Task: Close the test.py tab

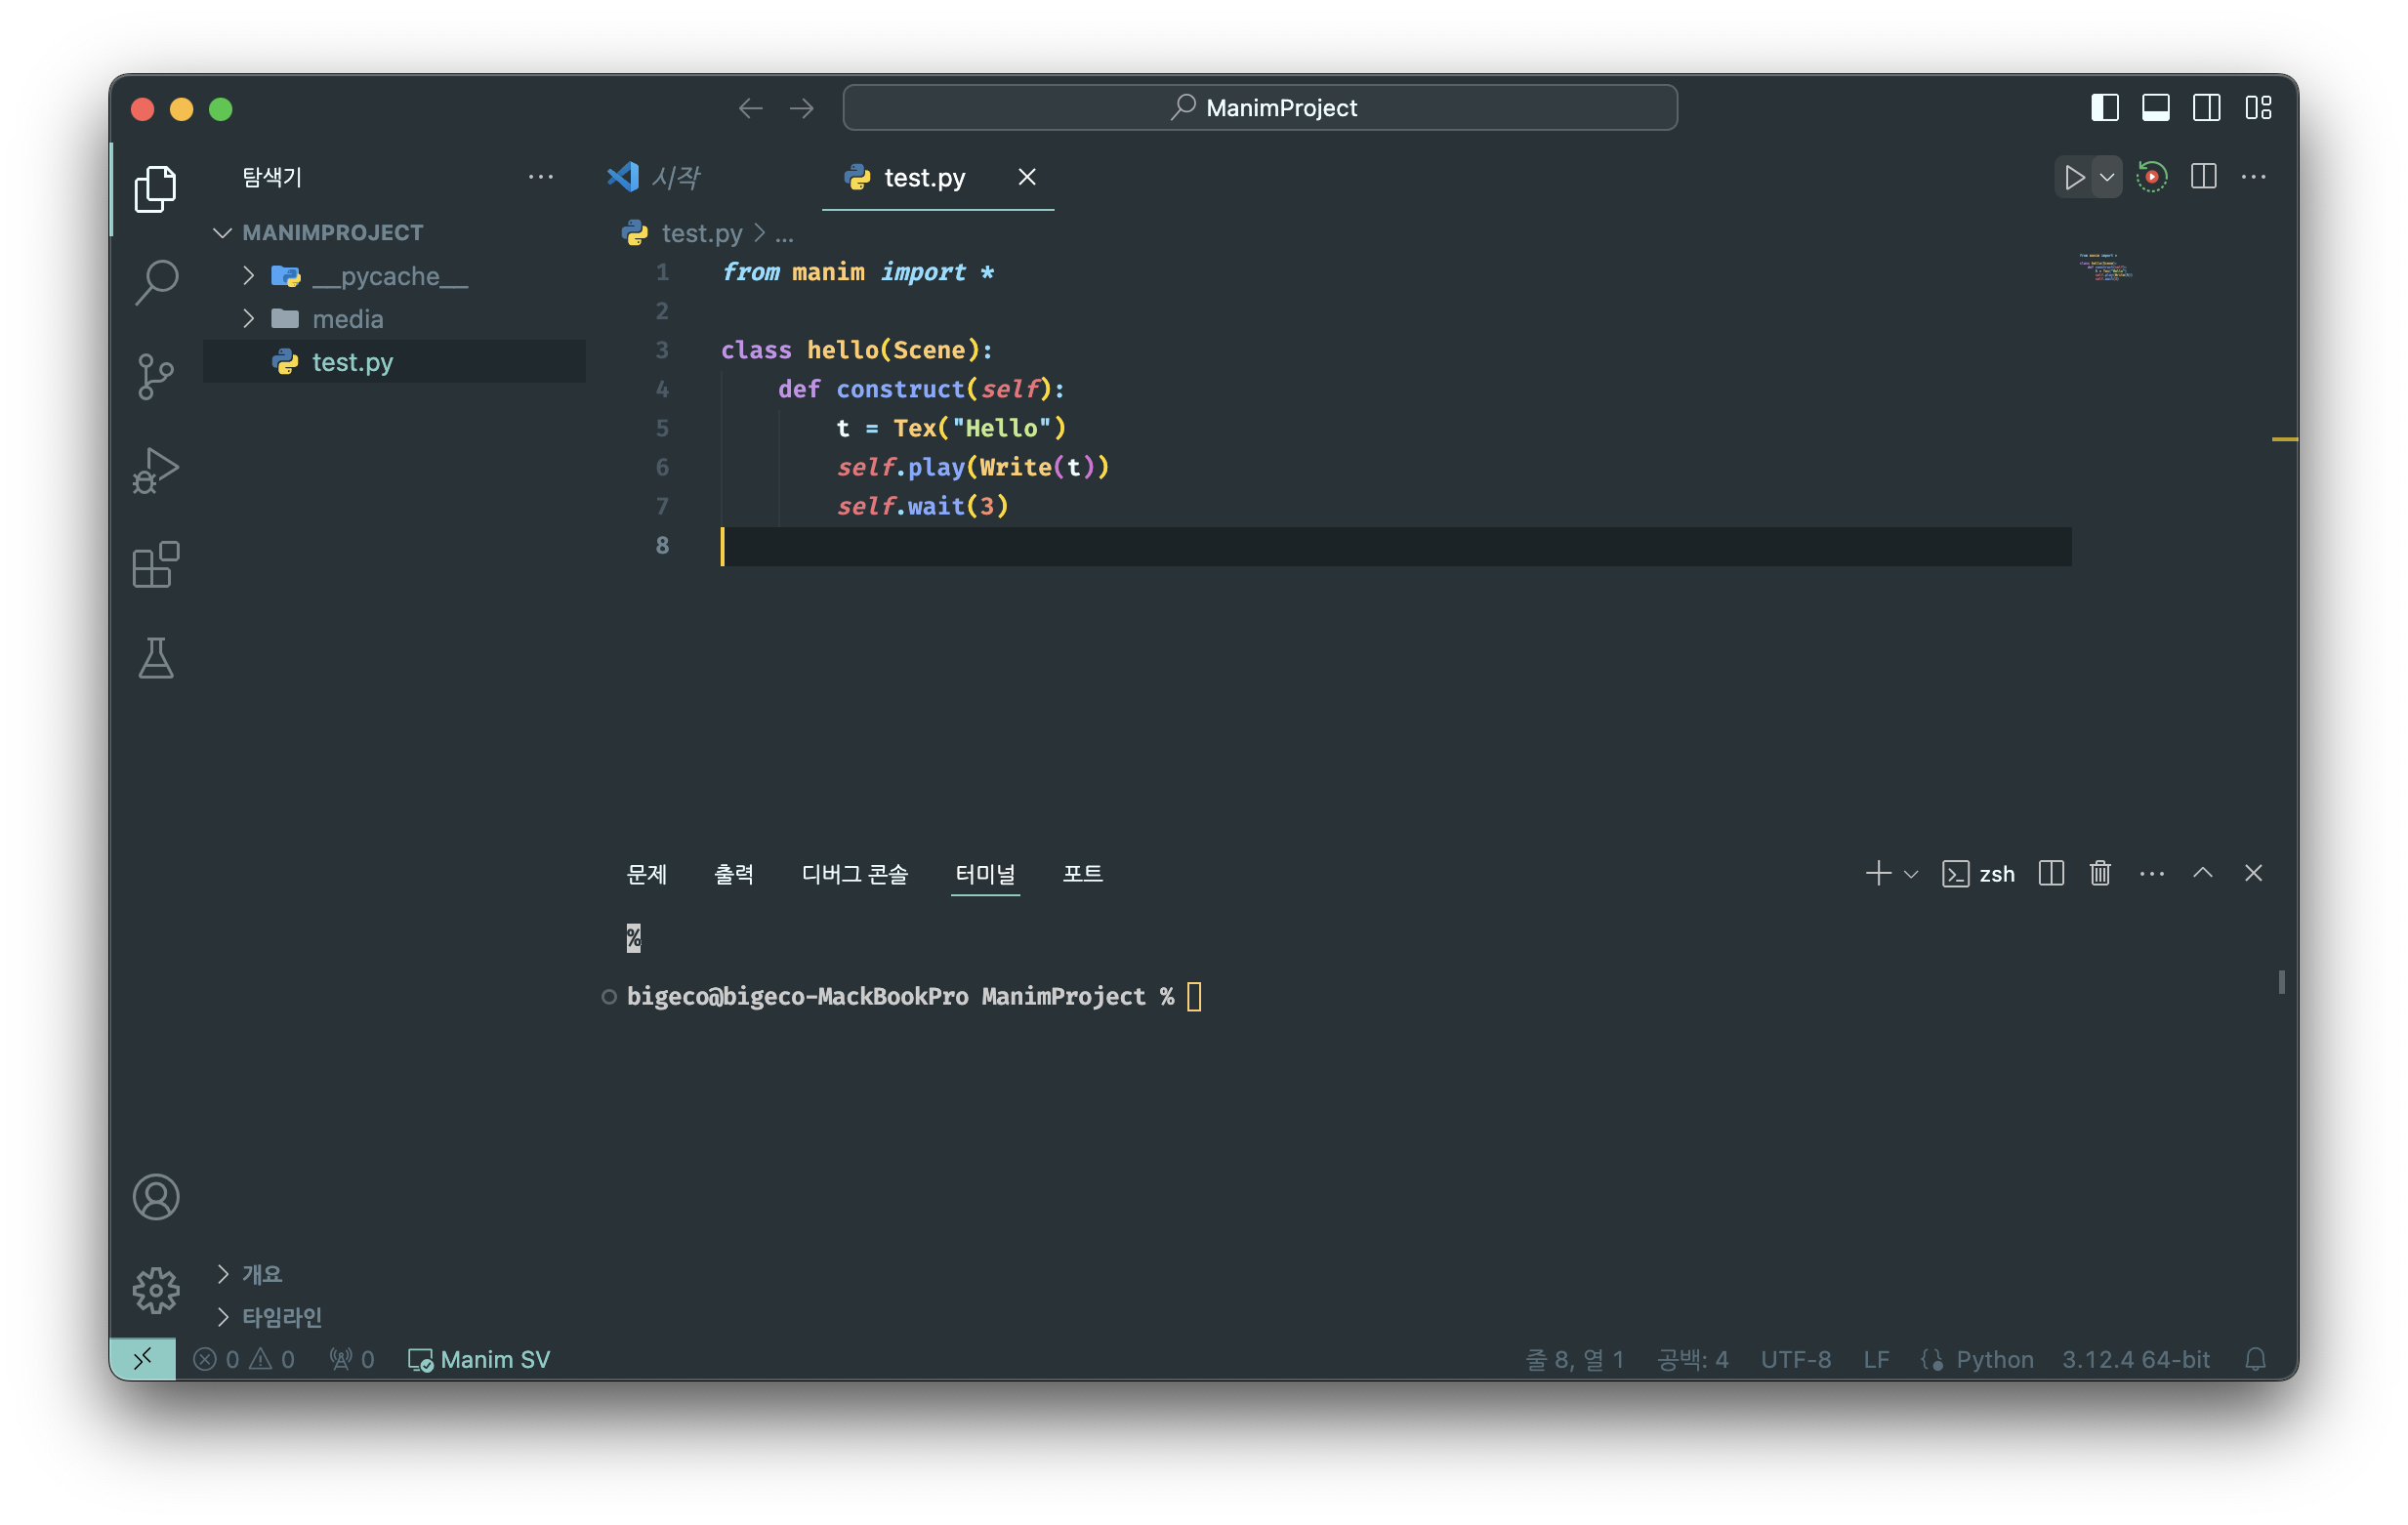Action: tap(1027, 177)
